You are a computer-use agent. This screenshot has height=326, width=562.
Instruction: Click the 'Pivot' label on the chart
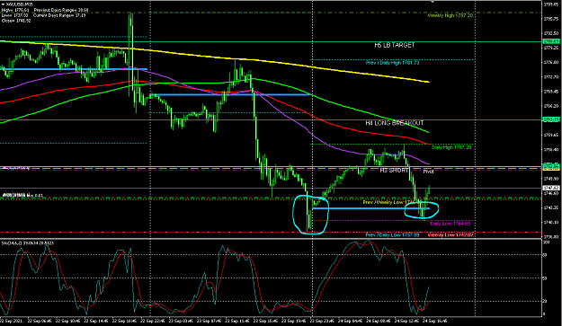pyautogui.click(x=428, y=172)
